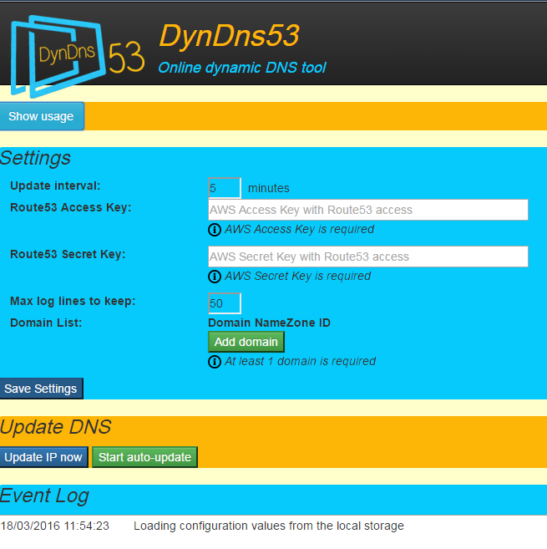This screenshot has width=547, height=549.
Task: Save Settings button click
Action: tap(41, 389)
